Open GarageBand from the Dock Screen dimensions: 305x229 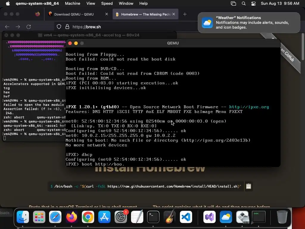click(x=169, y=217)
